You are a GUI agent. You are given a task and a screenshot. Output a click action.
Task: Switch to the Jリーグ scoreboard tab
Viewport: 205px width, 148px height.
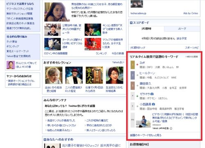(x=182, y=29)
